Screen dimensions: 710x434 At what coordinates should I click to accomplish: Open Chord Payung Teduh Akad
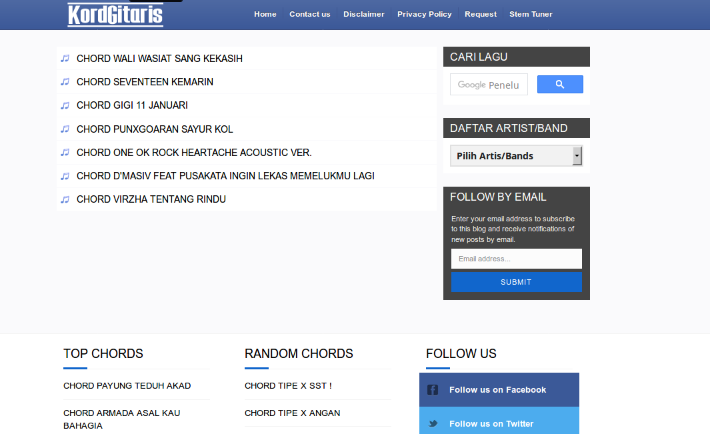(x=127, y=385)
